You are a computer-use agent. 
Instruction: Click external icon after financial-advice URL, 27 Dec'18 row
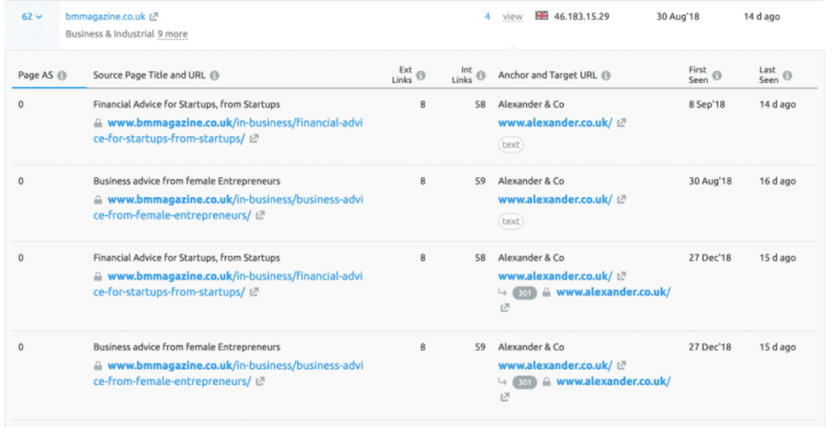click(x=254, y=292)
